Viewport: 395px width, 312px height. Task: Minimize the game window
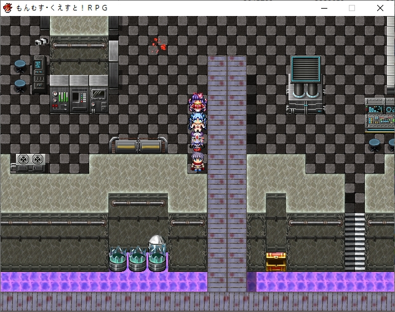[324, 8]
